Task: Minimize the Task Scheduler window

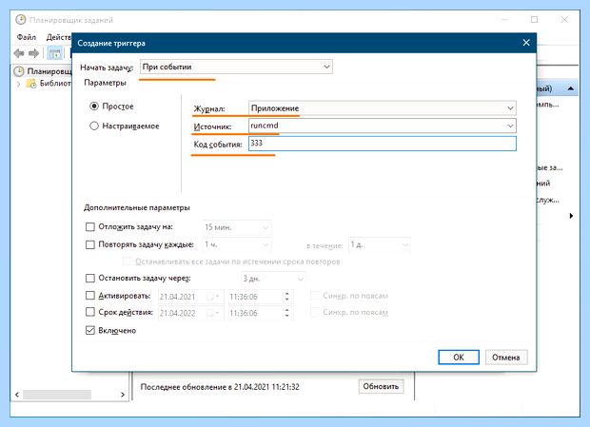Action: pos(504,20)
